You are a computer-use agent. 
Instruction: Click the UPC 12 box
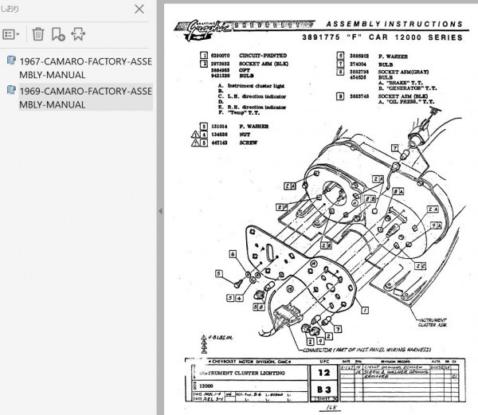tap(323, 373)
